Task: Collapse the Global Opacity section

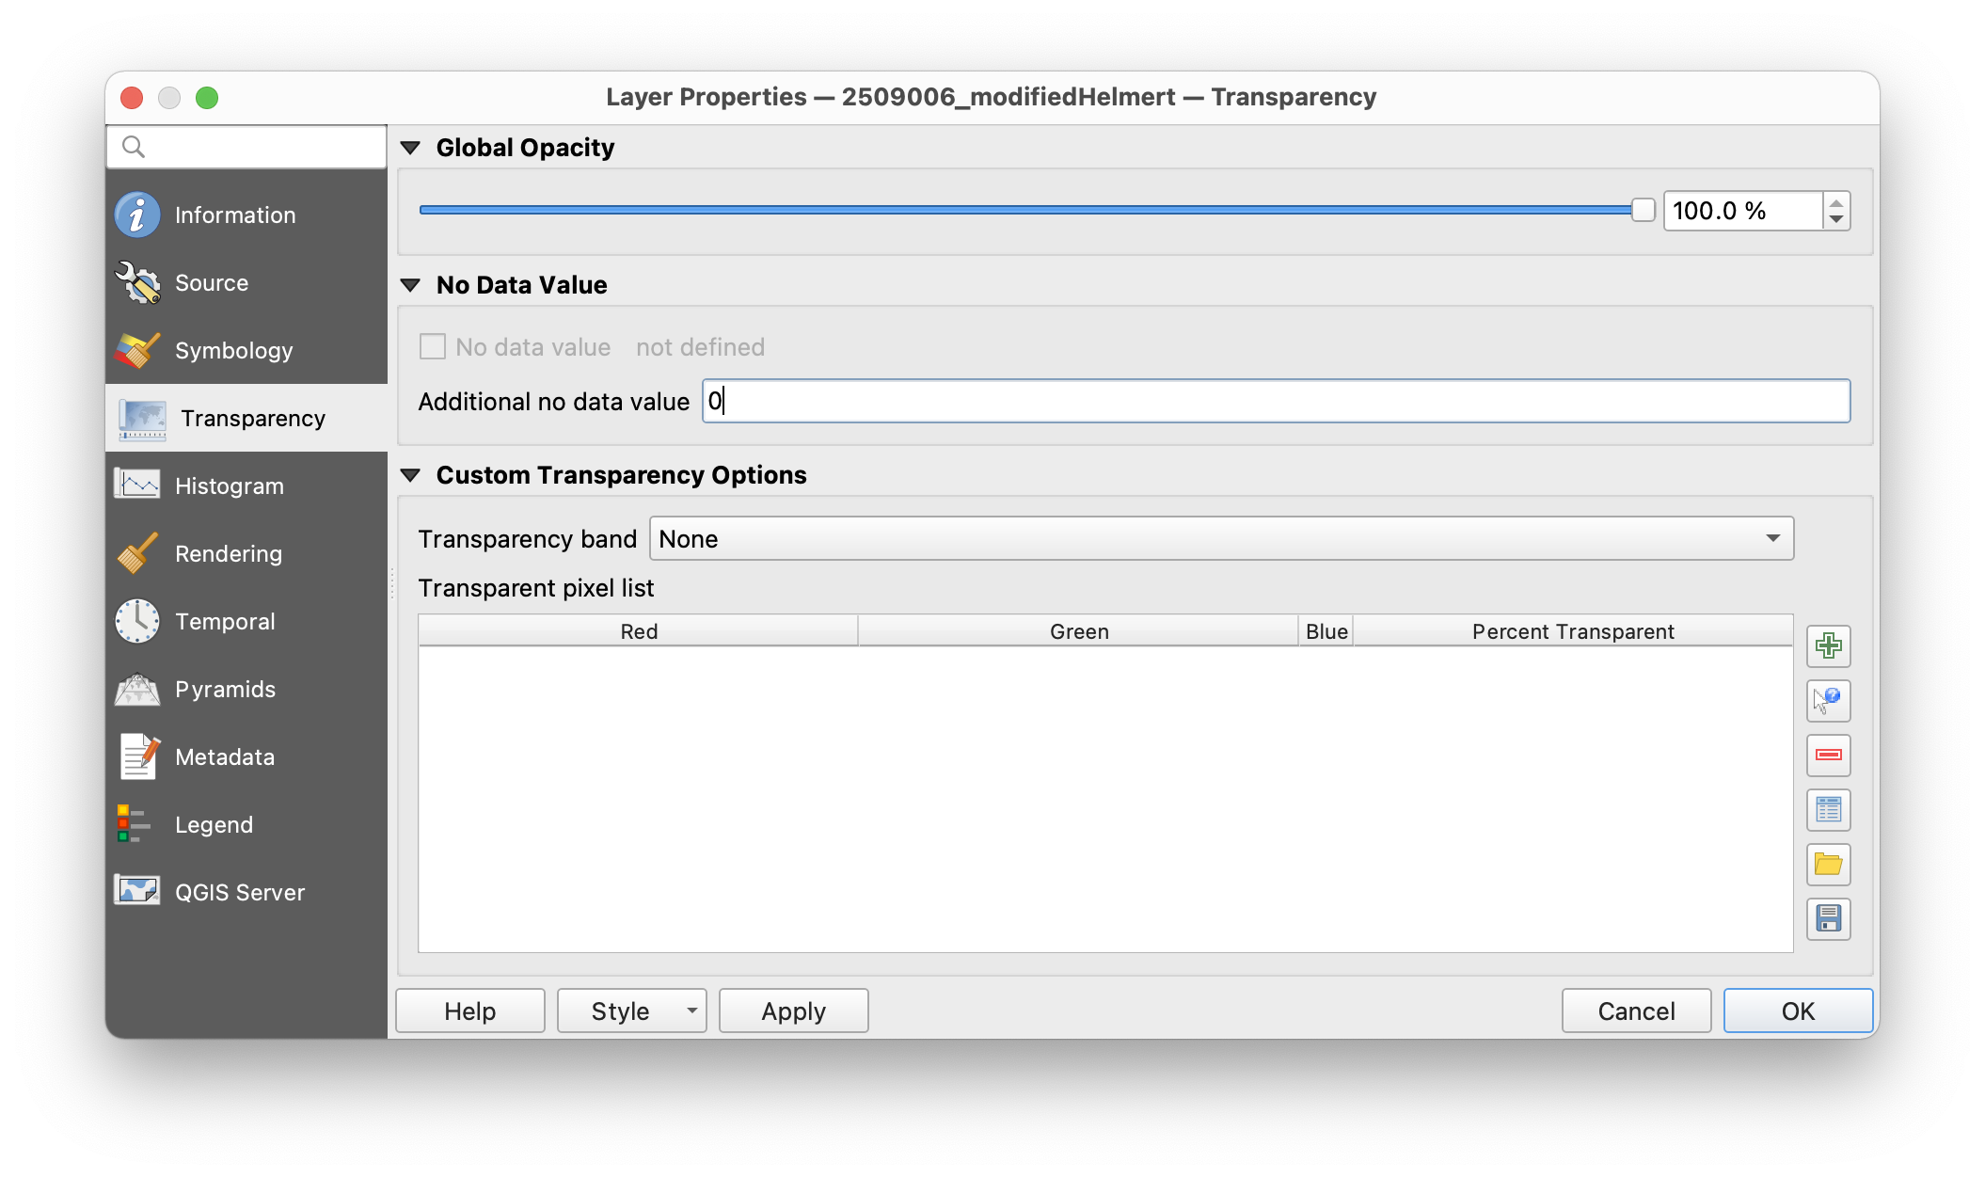Action: (x=410, y=148)
